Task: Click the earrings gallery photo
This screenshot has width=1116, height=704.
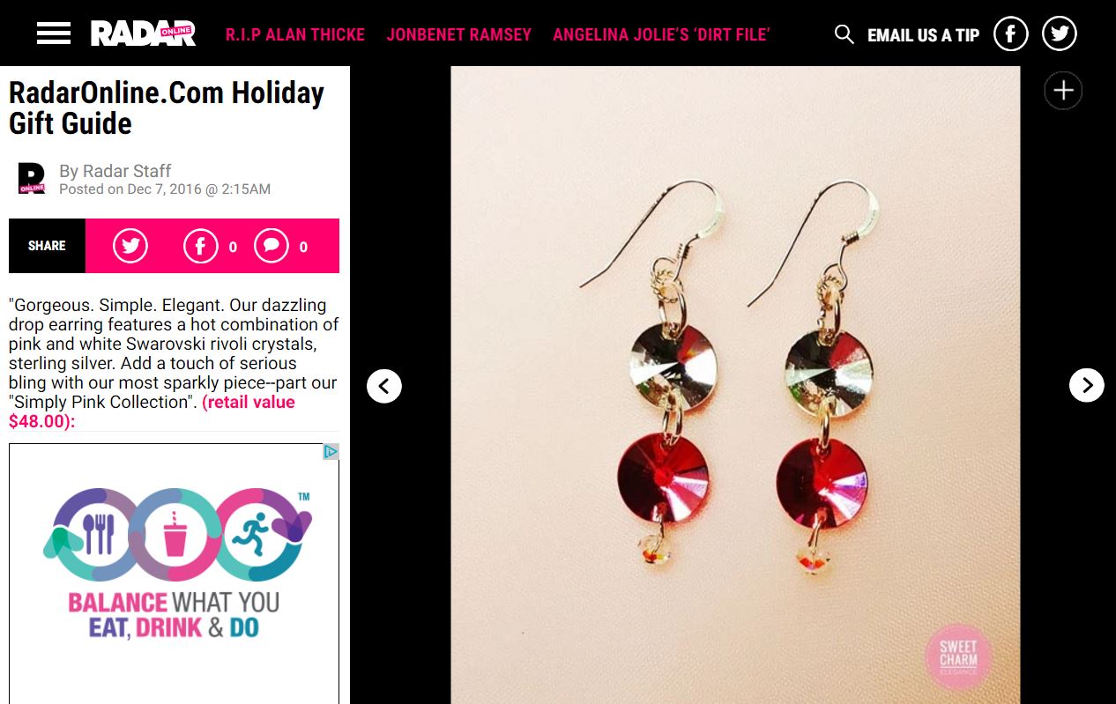Action: 735,385
